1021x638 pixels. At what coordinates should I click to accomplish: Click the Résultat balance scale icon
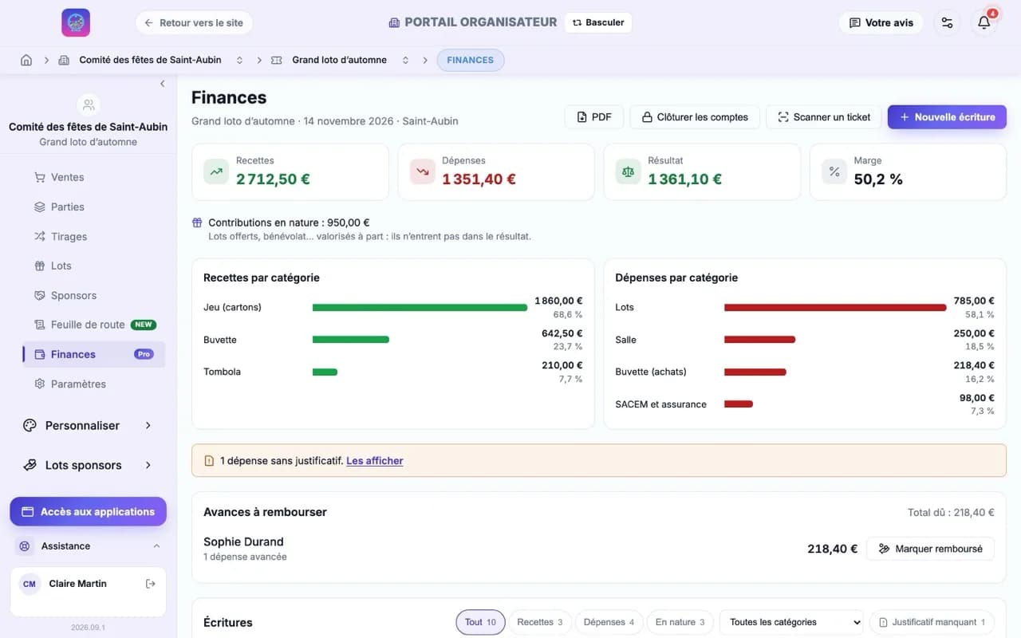click(x=628, y=171)
